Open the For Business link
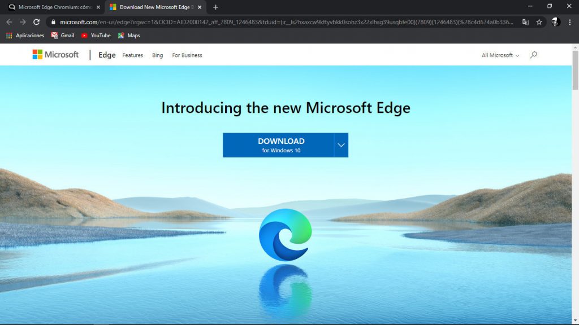The width and height of the screenshot is (579, 325). (187, 55)
